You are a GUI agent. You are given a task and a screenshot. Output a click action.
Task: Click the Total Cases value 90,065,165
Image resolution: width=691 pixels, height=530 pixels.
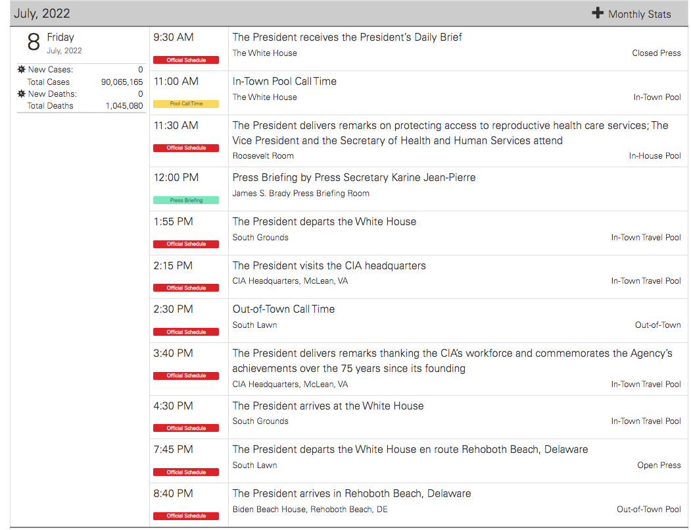click(x=122, y=82)
